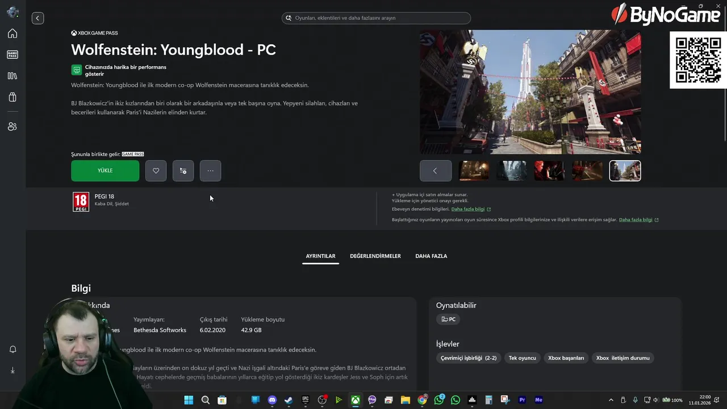The height and width of the screenshot is (409, 727).
Task: Select the second screenshot thumbnail
Action: click(512, 170)
